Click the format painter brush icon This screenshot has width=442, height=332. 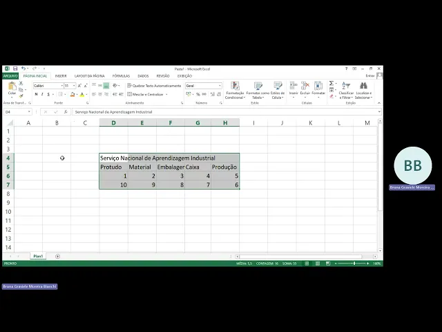click(21, 96)
